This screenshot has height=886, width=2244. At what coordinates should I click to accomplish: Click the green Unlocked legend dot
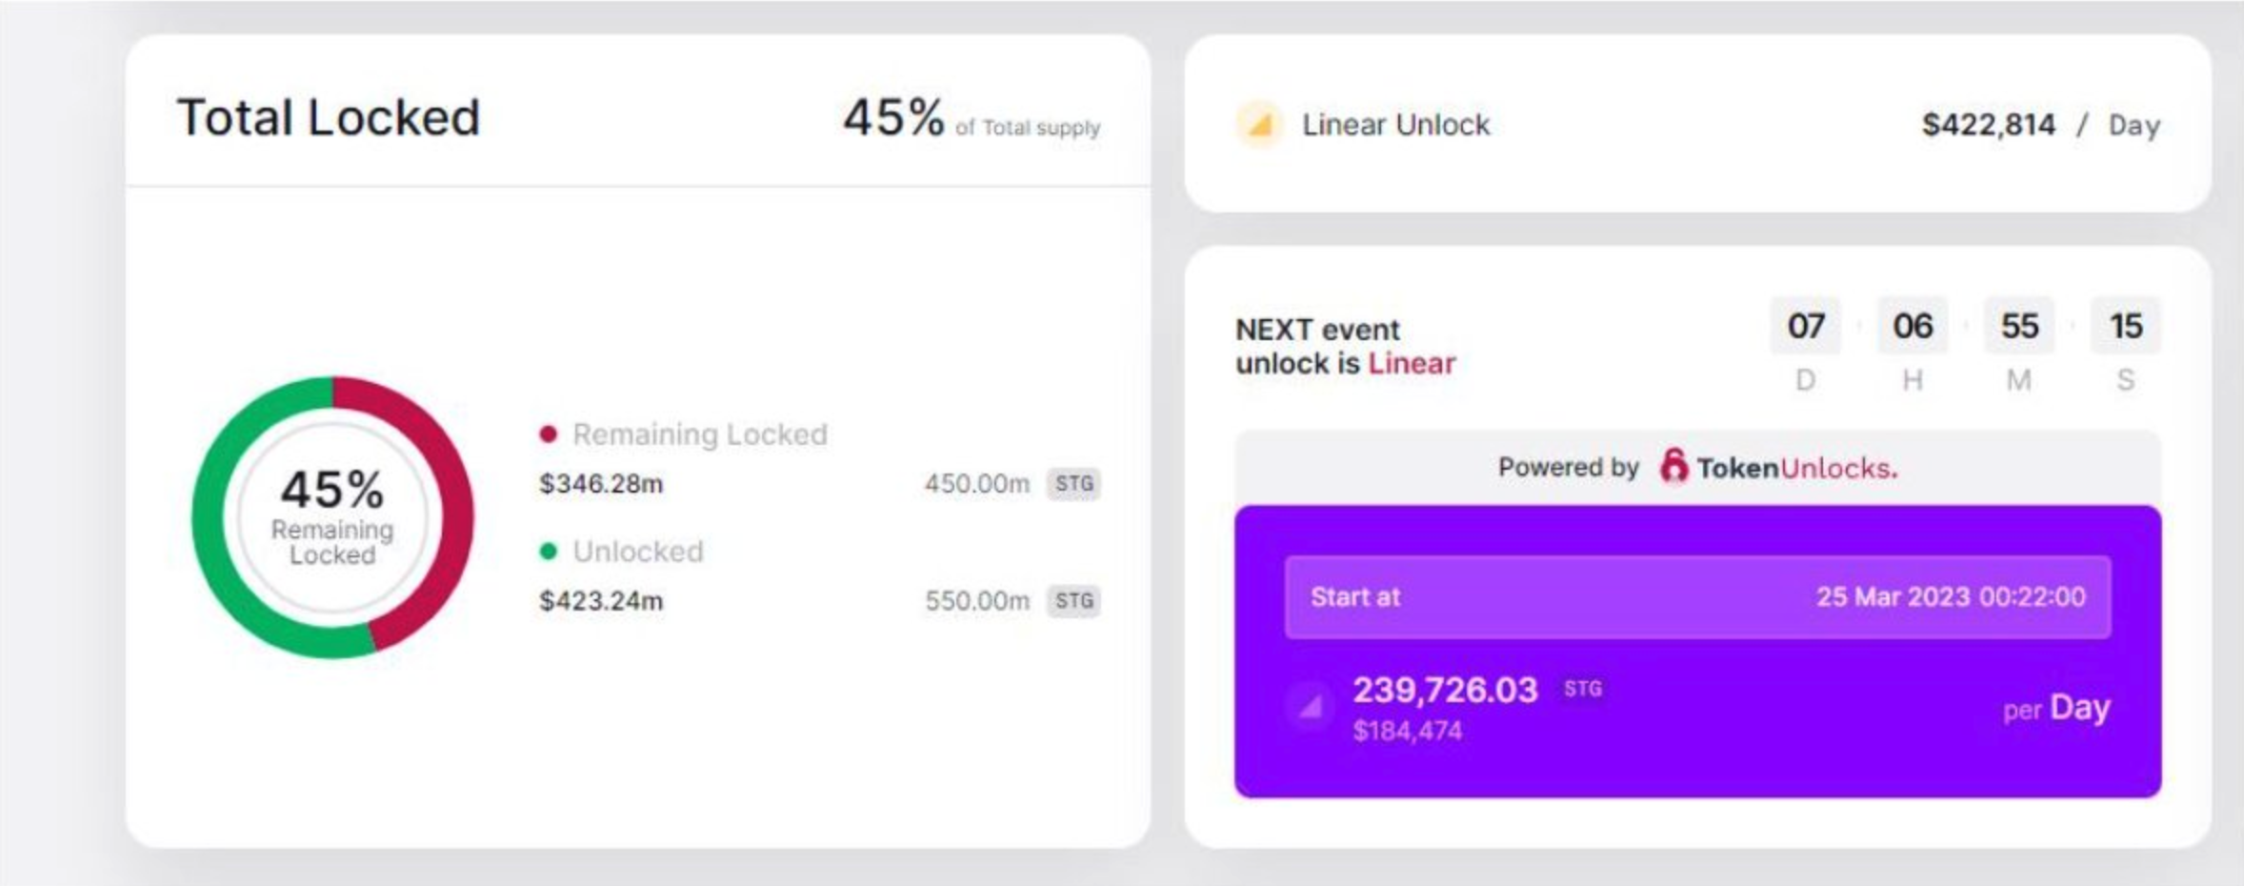[548, 552]
